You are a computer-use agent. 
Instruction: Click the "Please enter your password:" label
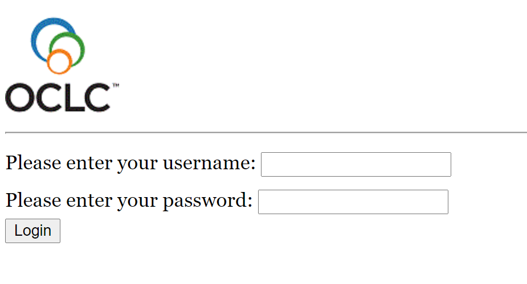point(129,201)
